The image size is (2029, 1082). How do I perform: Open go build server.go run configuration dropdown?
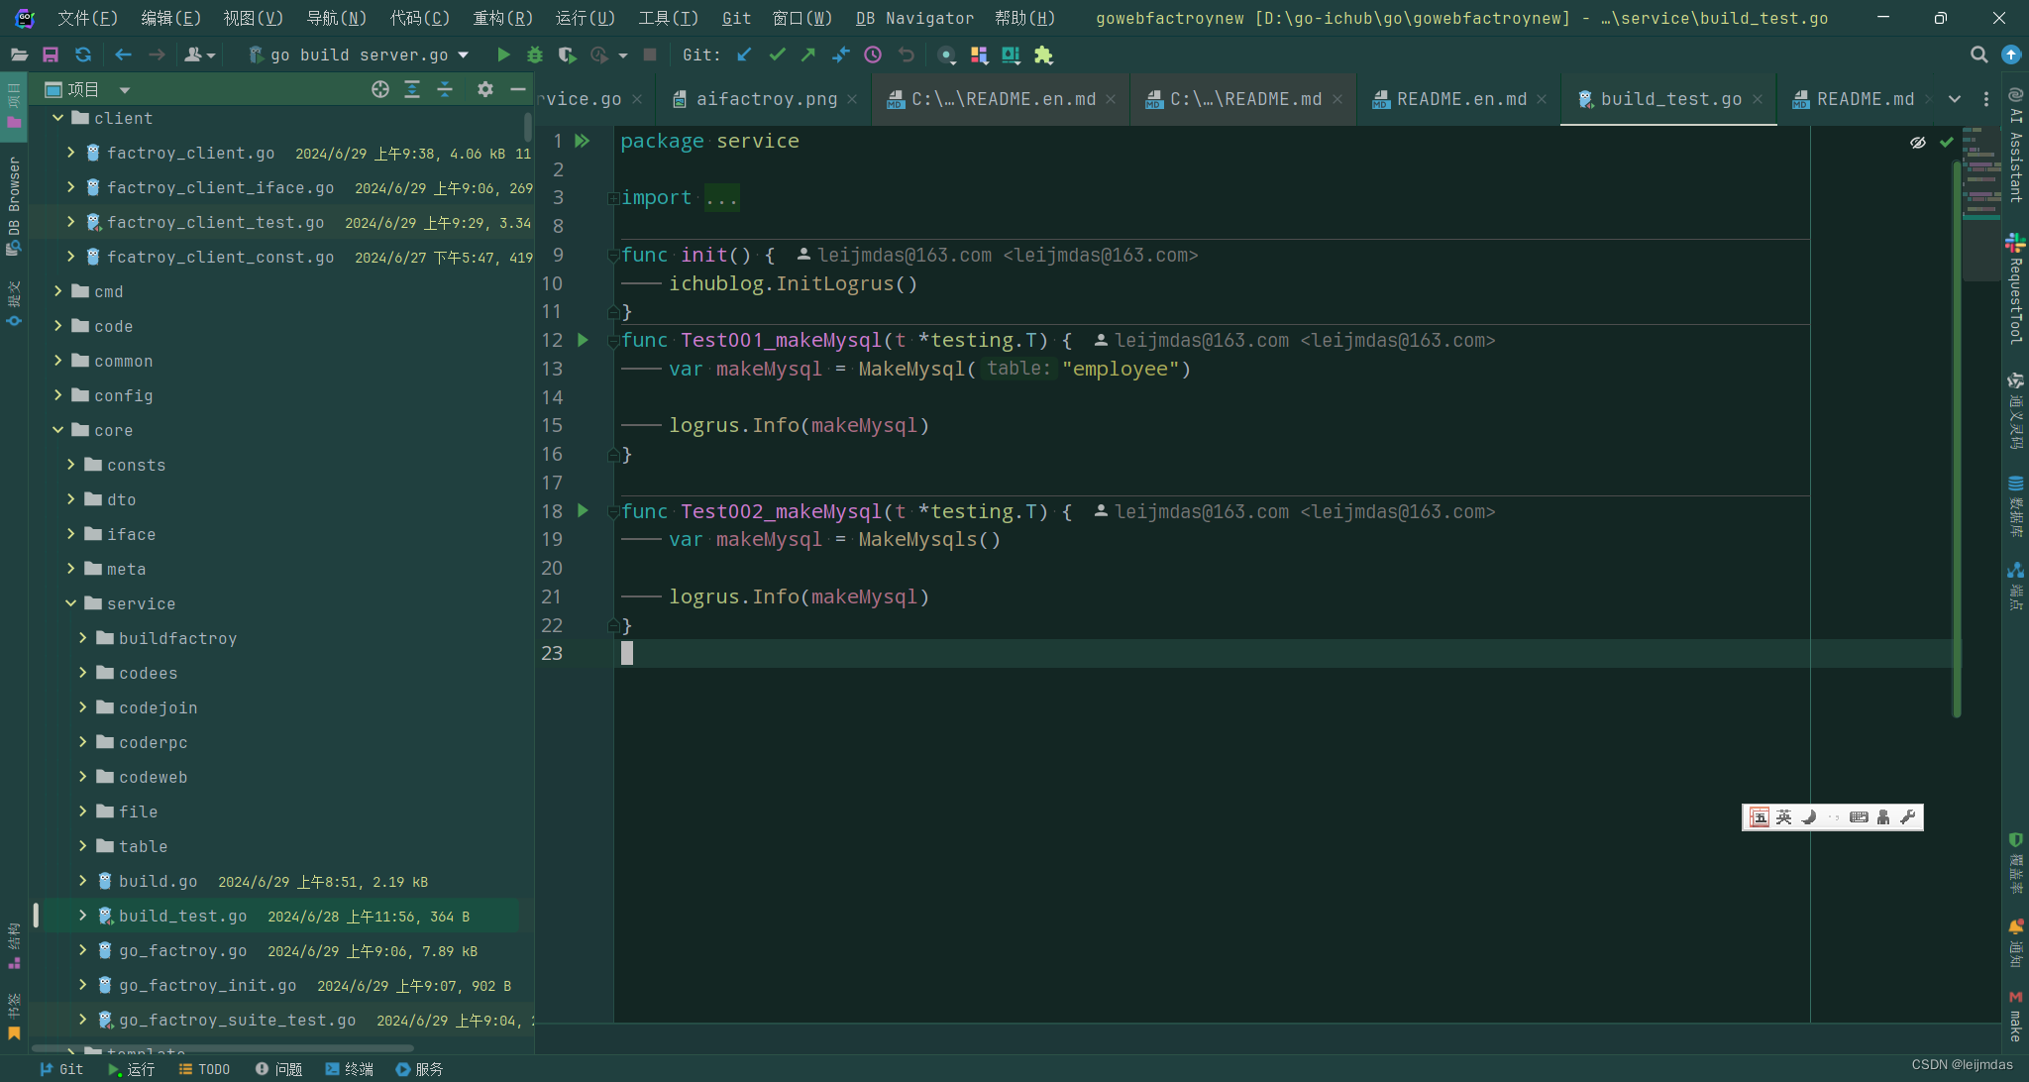(x=357, y=55)
